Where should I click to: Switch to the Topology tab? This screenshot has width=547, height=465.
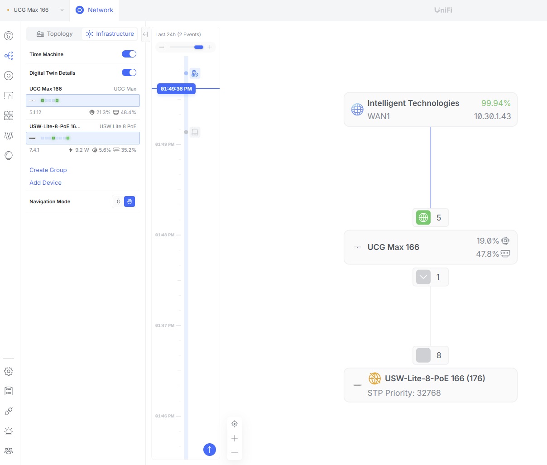point(54,34)
